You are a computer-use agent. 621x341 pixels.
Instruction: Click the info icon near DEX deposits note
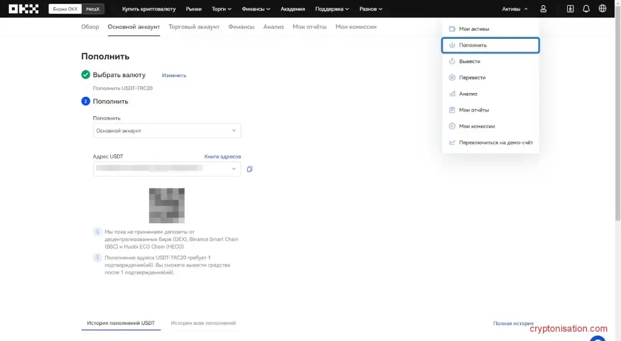[x=97, y=232]
